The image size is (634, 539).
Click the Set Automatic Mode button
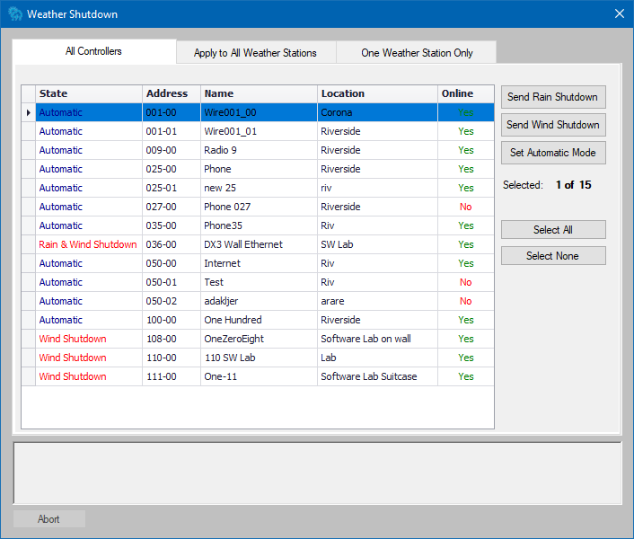pos(553,153)
